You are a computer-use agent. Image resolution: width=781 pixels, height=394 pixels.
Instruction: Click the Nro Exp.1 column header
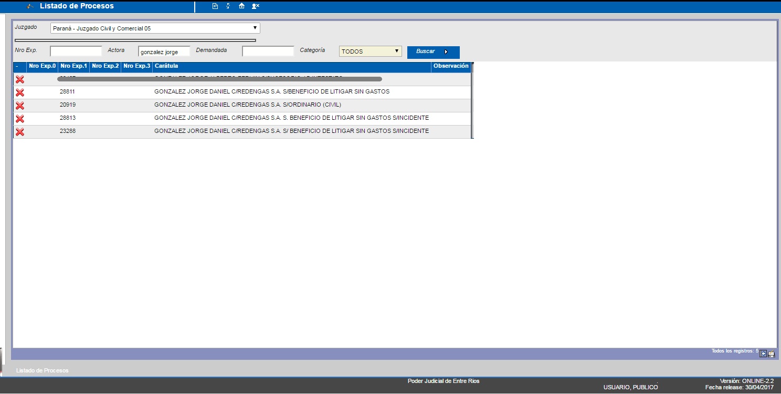pos(73,66)
